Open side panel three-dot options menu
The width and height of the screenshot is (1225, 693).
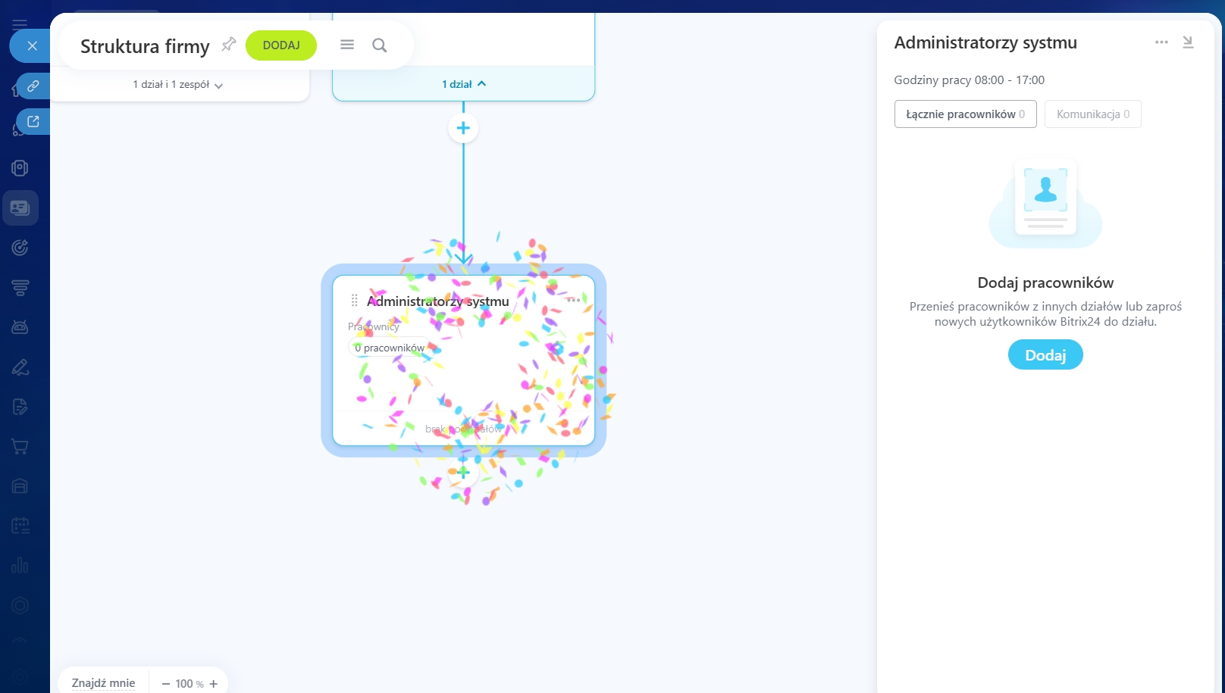[x=1161, y=42]
